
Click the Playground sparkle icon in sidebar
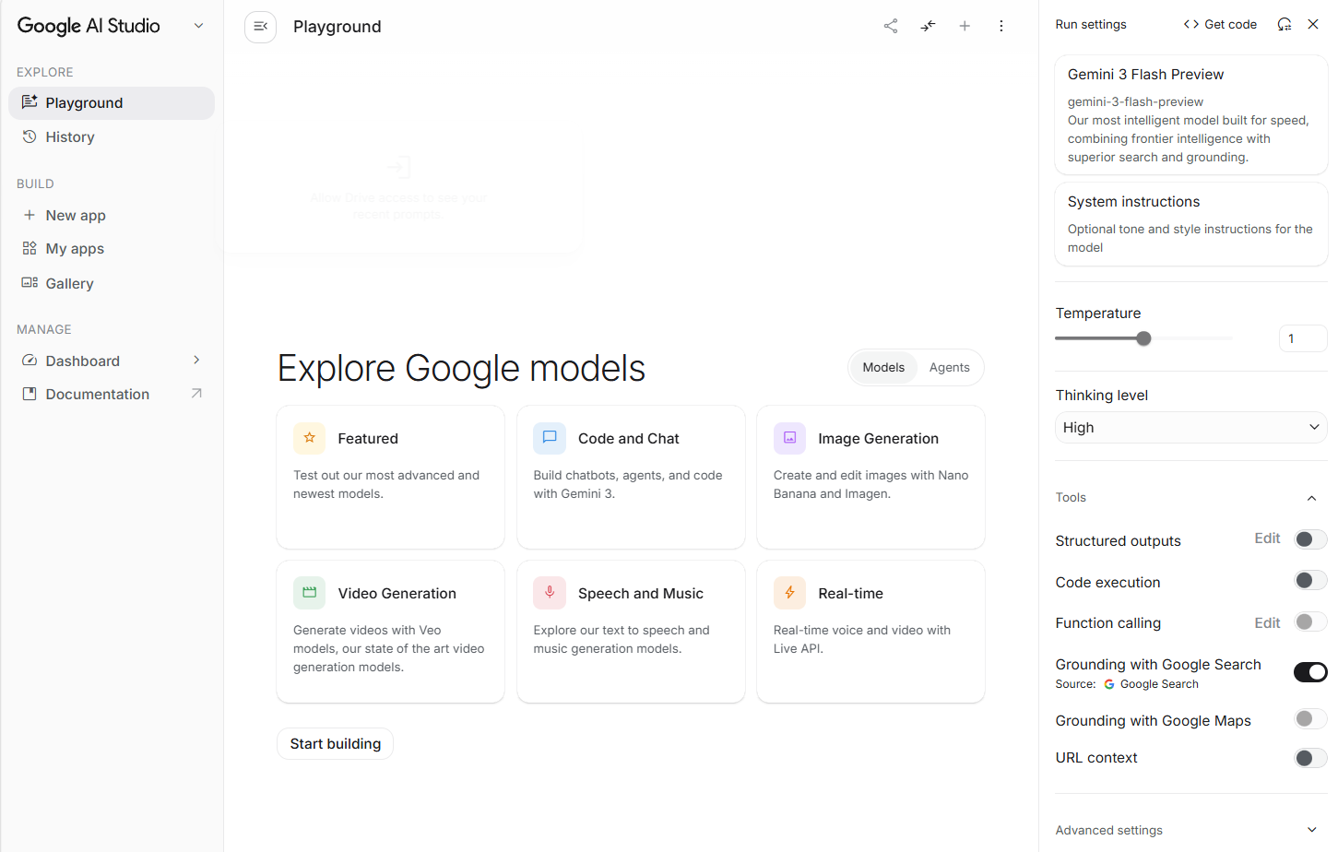30,102
